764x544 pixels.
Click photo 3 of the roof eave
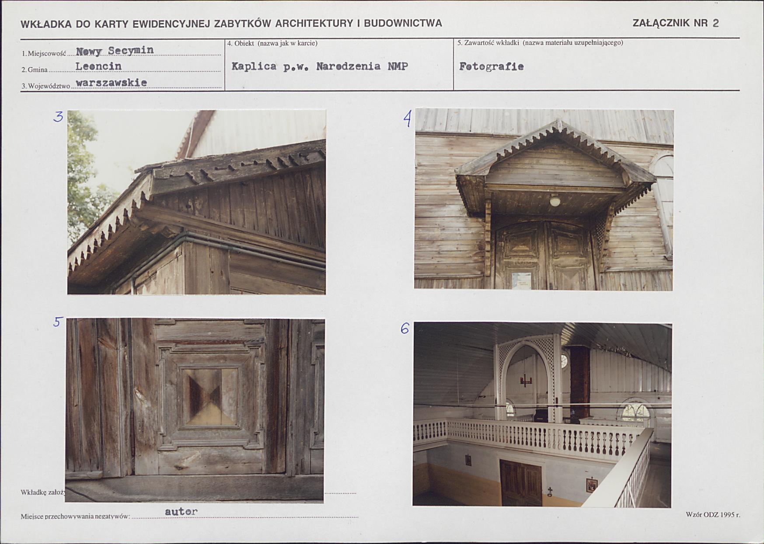pos(196,202)
